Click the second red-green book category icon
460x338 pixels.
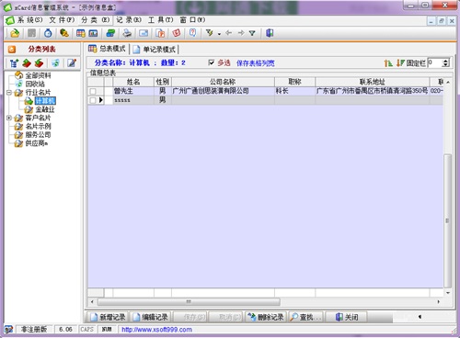point(39,63)
